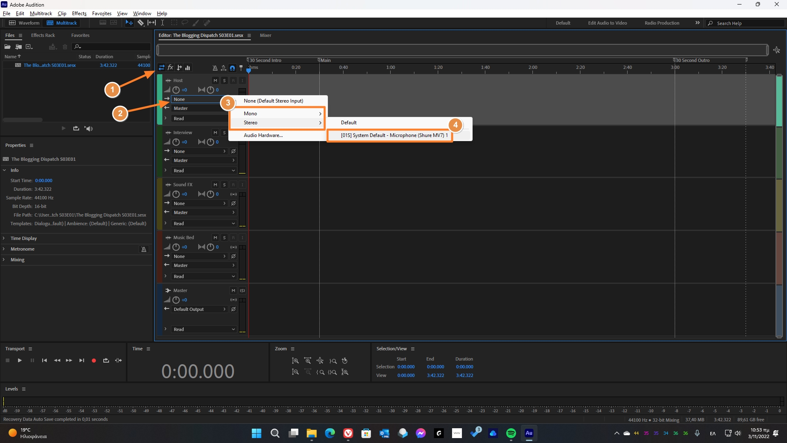Open the New File icon menu
The image size is (787, 443).
click(x=29, y=47)
